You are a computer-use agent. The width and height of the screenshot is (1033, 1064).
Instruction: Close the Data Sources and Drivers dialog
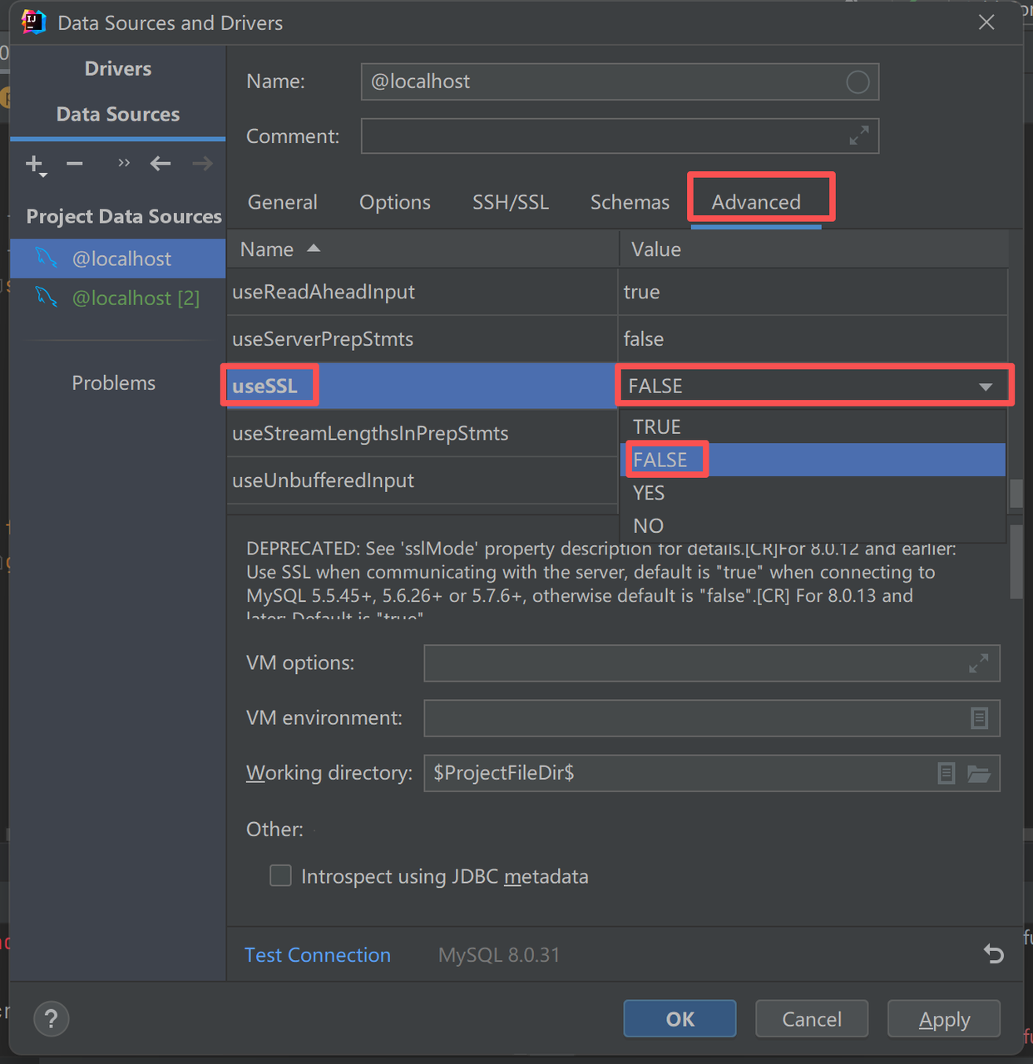[x=986, y=22]
